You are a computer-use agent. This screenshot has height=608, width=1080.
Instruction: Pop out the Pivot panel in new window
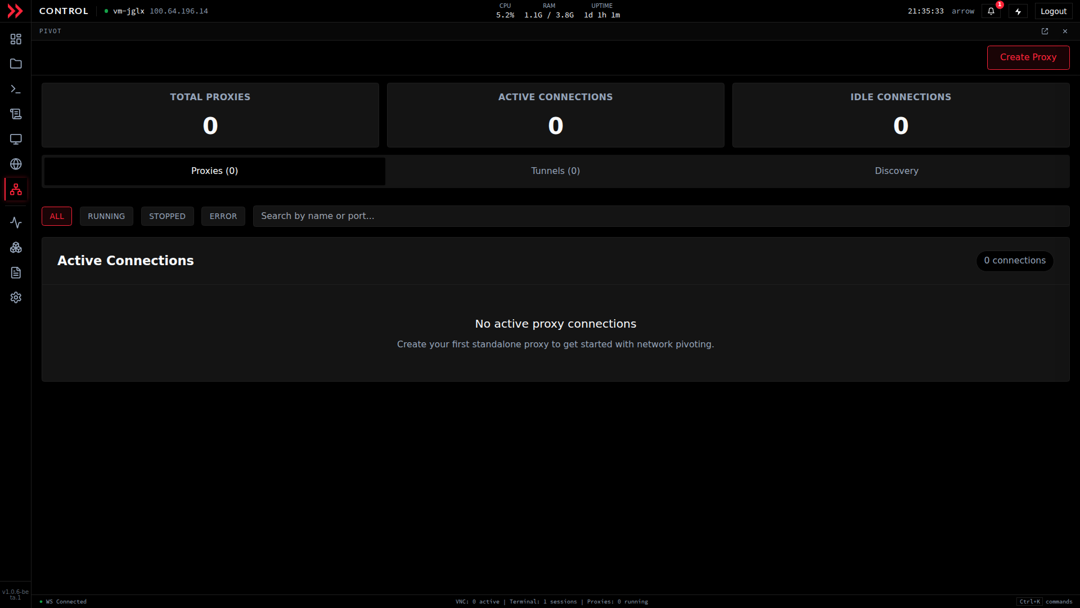pyautogui.click(x=1045, y=31)
